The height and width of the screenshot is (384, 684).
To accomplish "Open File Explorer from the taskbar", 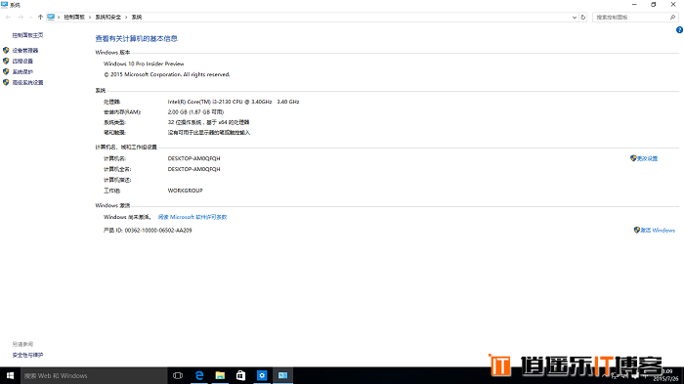I will tap(220, 375).
